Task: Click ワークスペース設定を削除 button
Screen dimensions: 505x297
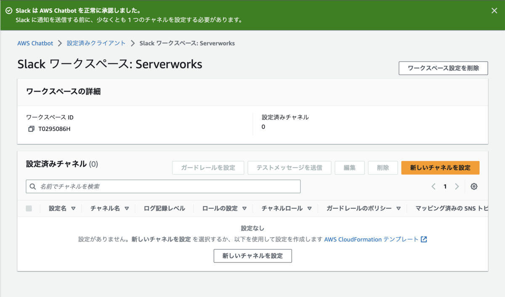Action: tap(443, 68)
